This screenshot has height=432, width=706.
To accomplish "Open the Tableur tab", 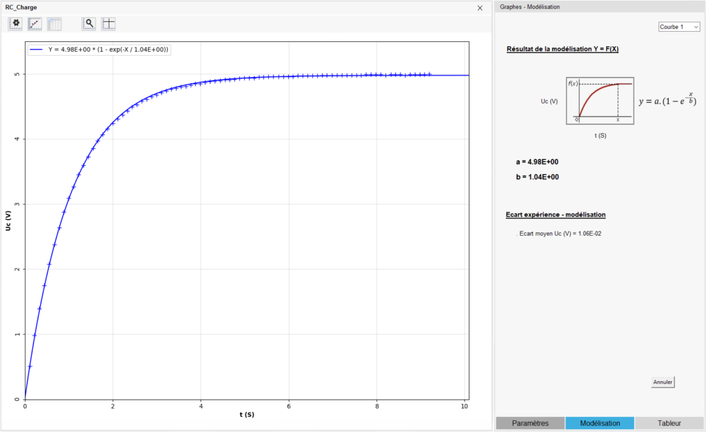I will pyautogui.click(x=669, y=423).
